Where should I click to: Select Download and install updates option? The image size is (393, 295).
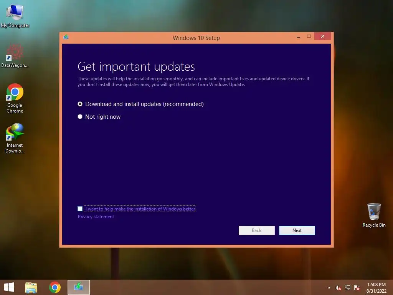pos(140,104)
